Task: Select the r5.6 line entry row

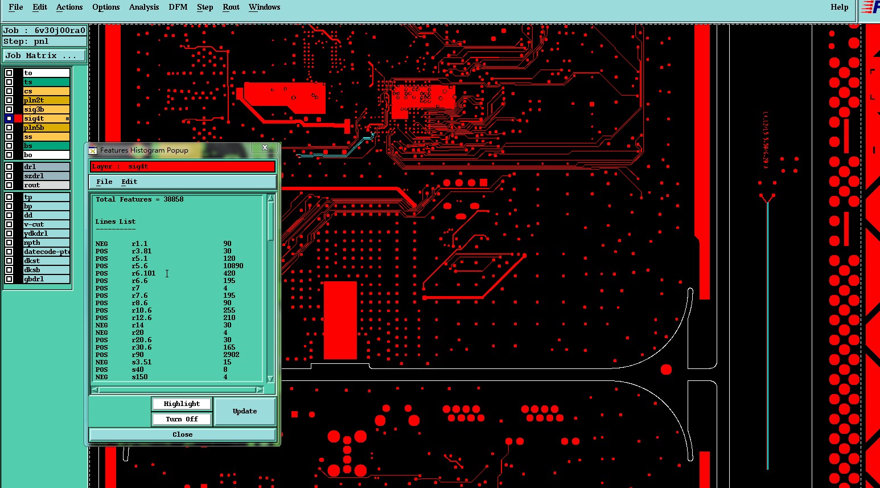Action: (x=170, y=266)
